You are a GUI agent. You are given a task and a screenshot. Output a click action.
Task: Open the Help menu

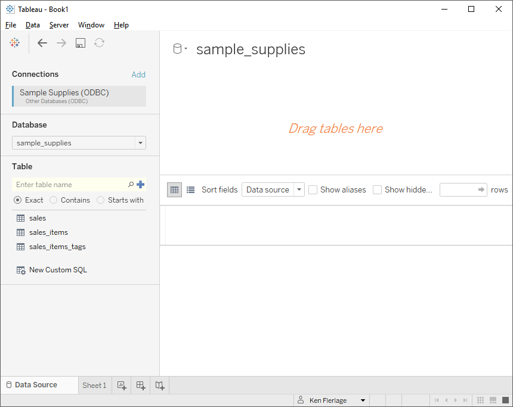pyautogui.click(x=121, y=25)
